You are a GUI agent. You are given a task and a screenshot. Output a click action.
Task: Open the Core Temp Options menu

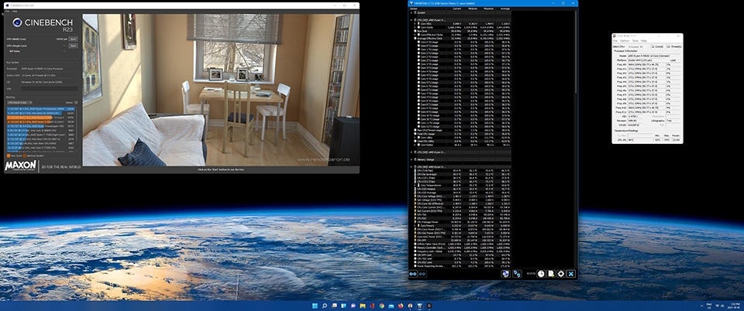[625, 41]
